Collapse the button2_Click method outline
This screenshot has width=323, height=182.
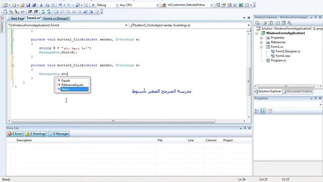[x=13, y=39]
